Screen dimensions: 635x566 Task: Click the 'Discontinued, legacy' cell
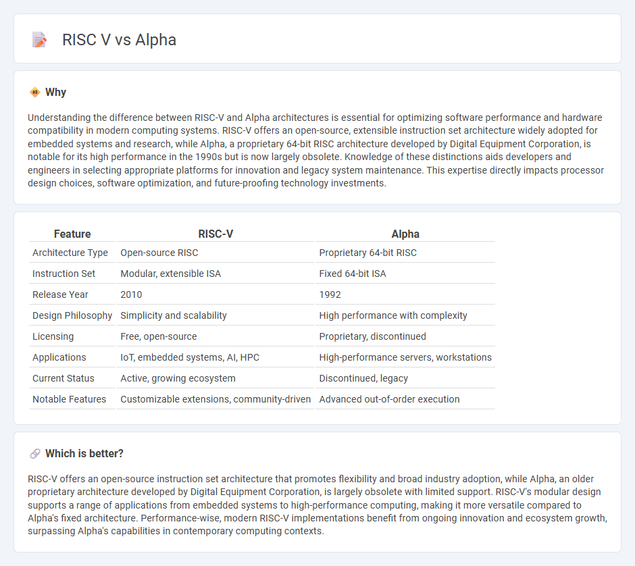click(405, 378)
